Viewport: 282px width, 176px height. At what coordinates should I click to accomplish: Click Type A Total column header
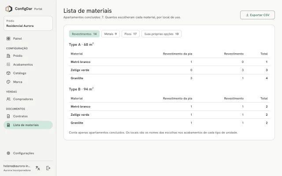pyautogui.click(x=264, y=54)
